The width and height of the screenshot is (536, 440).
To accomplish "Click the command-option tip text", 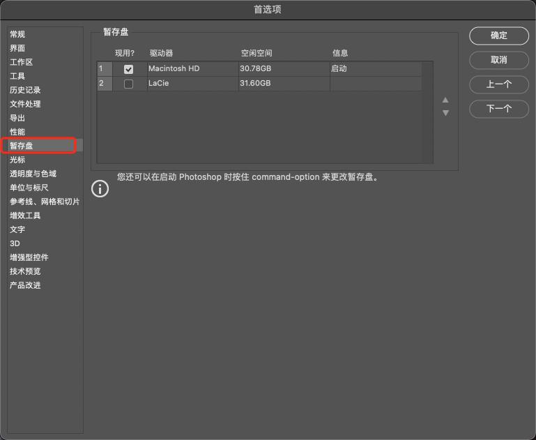I will tap(248, 177).
